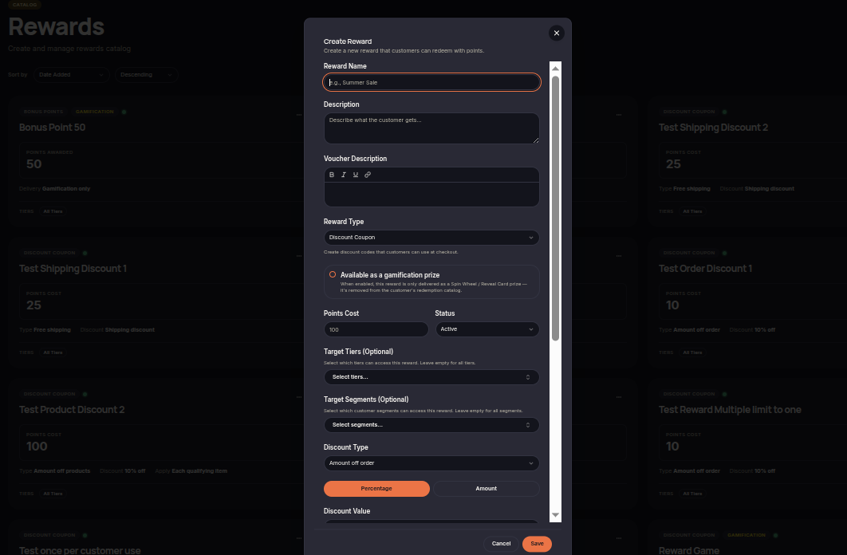Open options menu for Test once per customer card

pyautogui.click(x=299, y=538)
